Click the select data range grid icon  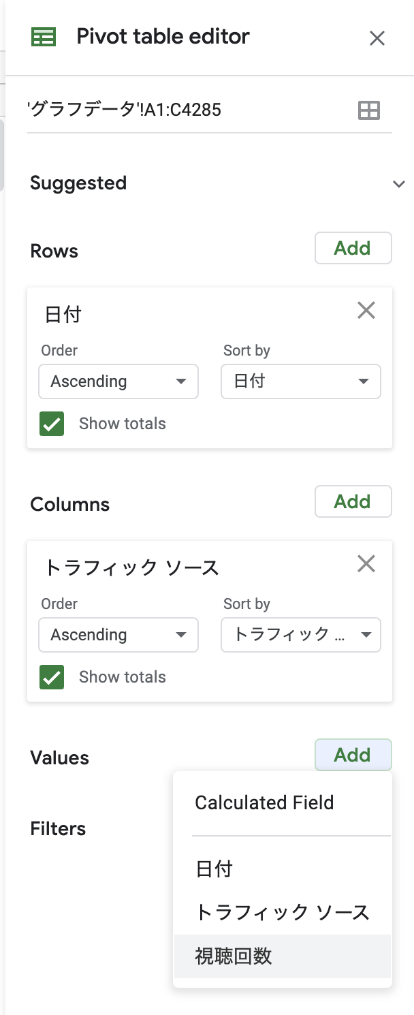369,110
